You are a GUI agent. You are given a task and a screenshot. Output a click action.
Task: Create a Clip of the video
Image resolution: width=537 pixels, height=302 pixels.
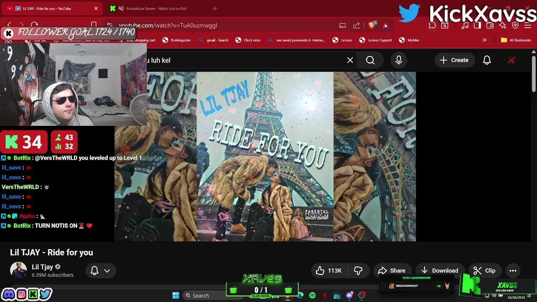[485, 271]
